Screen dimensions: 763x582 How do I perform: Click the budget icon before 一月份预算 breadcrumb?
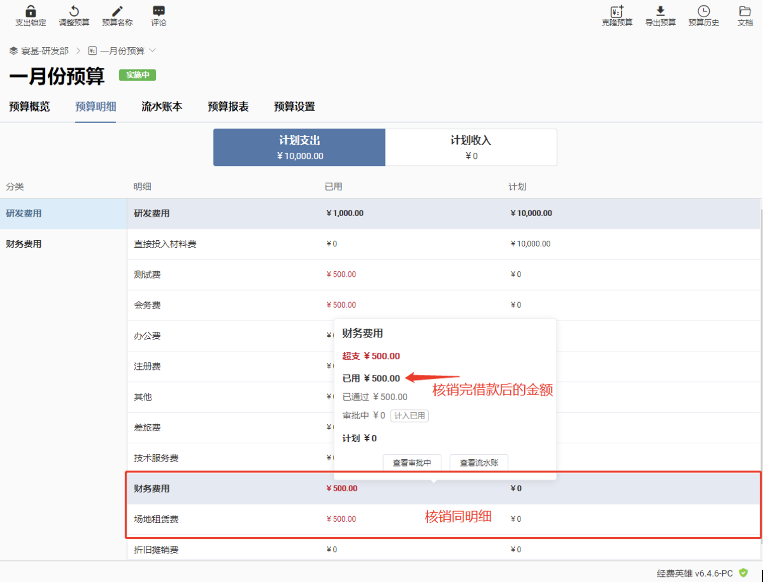[x=92, y=51]
